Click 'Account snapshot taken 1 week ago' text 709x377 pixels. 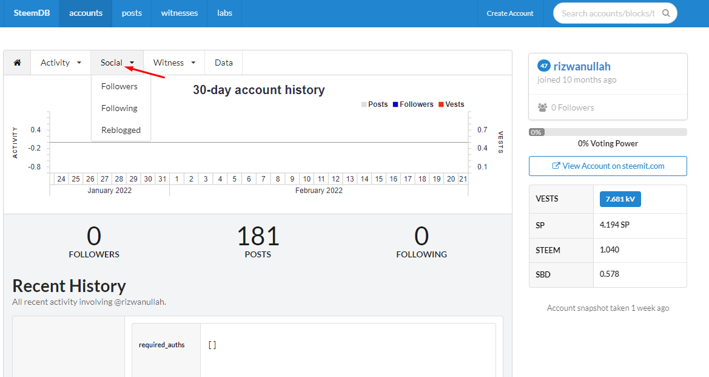pos(608,308)
